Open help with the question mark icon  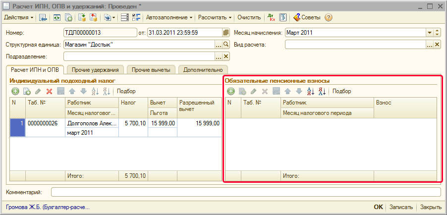point(328,17)
